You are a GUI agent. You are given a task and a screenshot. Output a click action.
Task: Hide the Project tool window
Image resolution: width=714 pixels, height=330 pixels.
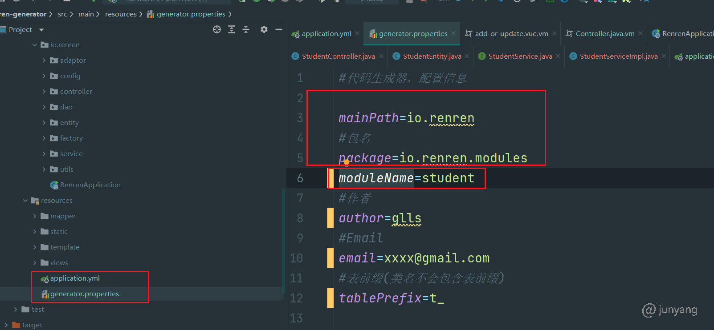coord(279,29)
